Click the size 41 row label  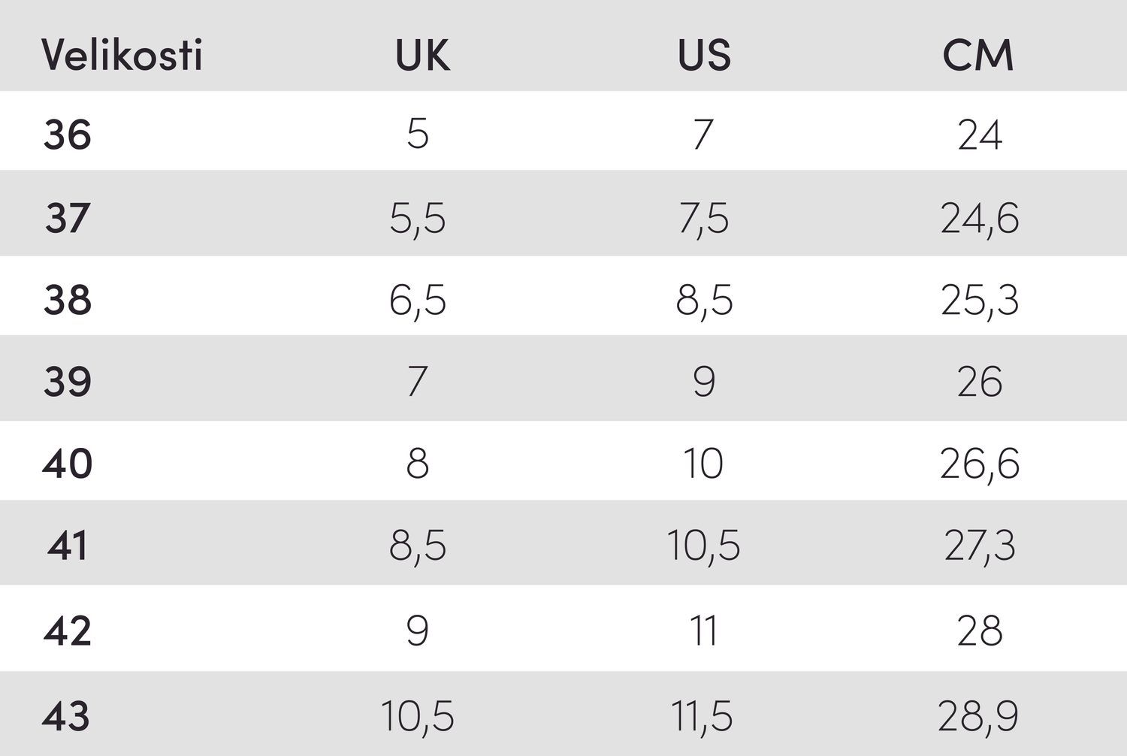tap(68, 545)
